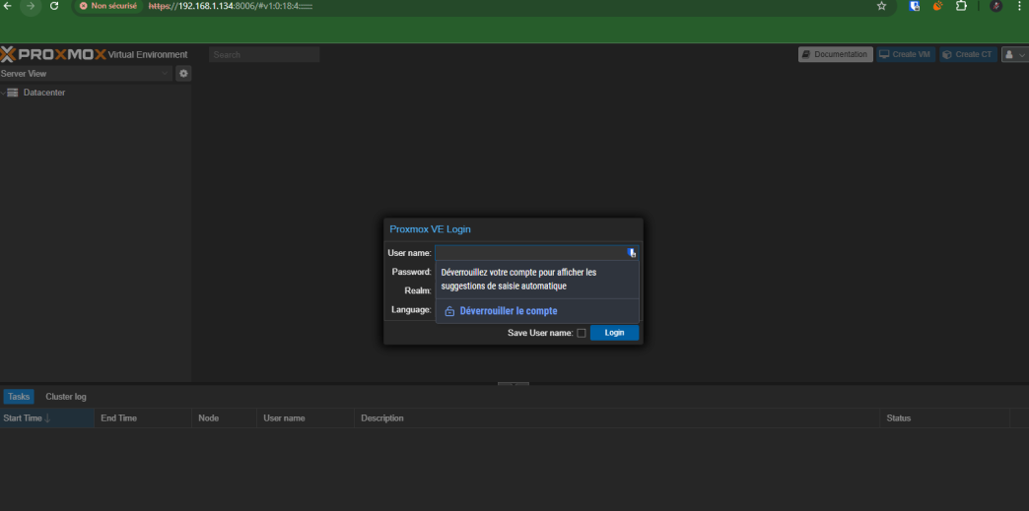Click the Déverrouiller le compte link
The width and height of the screenshot is (1029, 511).
coord(508,311)
